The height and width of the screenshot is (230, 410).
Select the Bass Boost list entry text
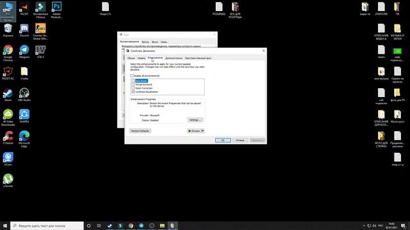[x=142, y=81]
